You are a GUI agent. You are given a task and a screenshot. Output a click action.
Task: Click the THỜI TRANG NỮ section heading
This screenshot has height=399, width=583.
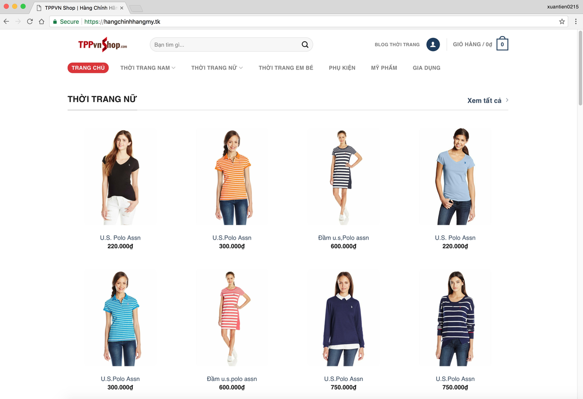pos(102,99)
